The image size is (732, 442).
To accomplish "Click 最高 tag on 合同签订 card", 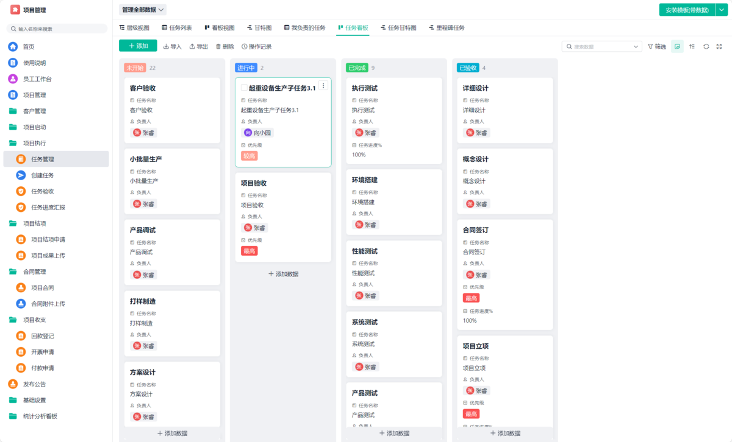I will click(x=471, y=298).
